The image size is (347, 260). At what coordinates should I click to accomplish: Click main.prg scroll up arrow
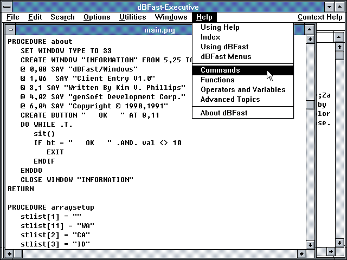310,40
